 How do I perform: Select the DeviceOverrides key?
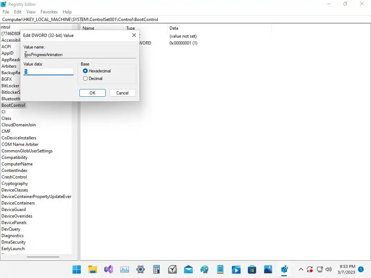pos(17,216)
